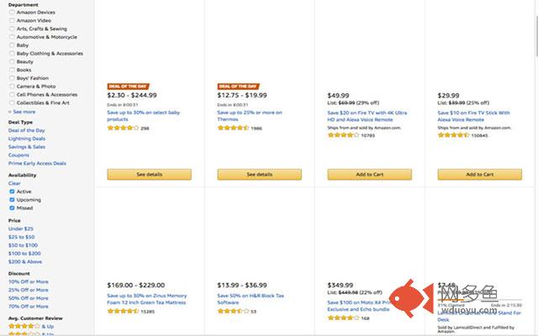Clear the Availability filters
The image size is (538, 336).
tap(14, 183)
